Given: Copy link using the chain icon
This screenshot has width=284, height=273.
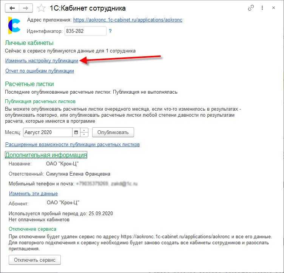Looking at the screenshot, I should tap(251, 8).
